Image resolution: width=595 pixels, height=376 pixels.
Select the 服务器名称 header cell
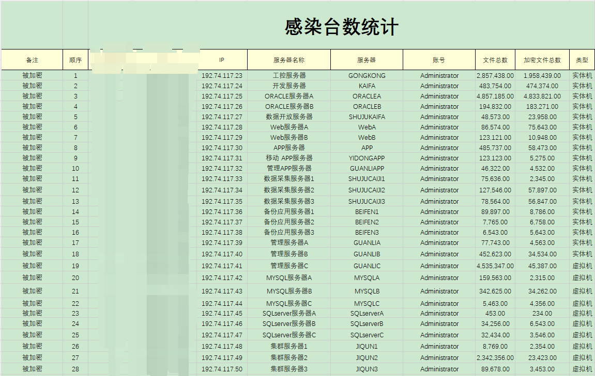click(289, 60)
